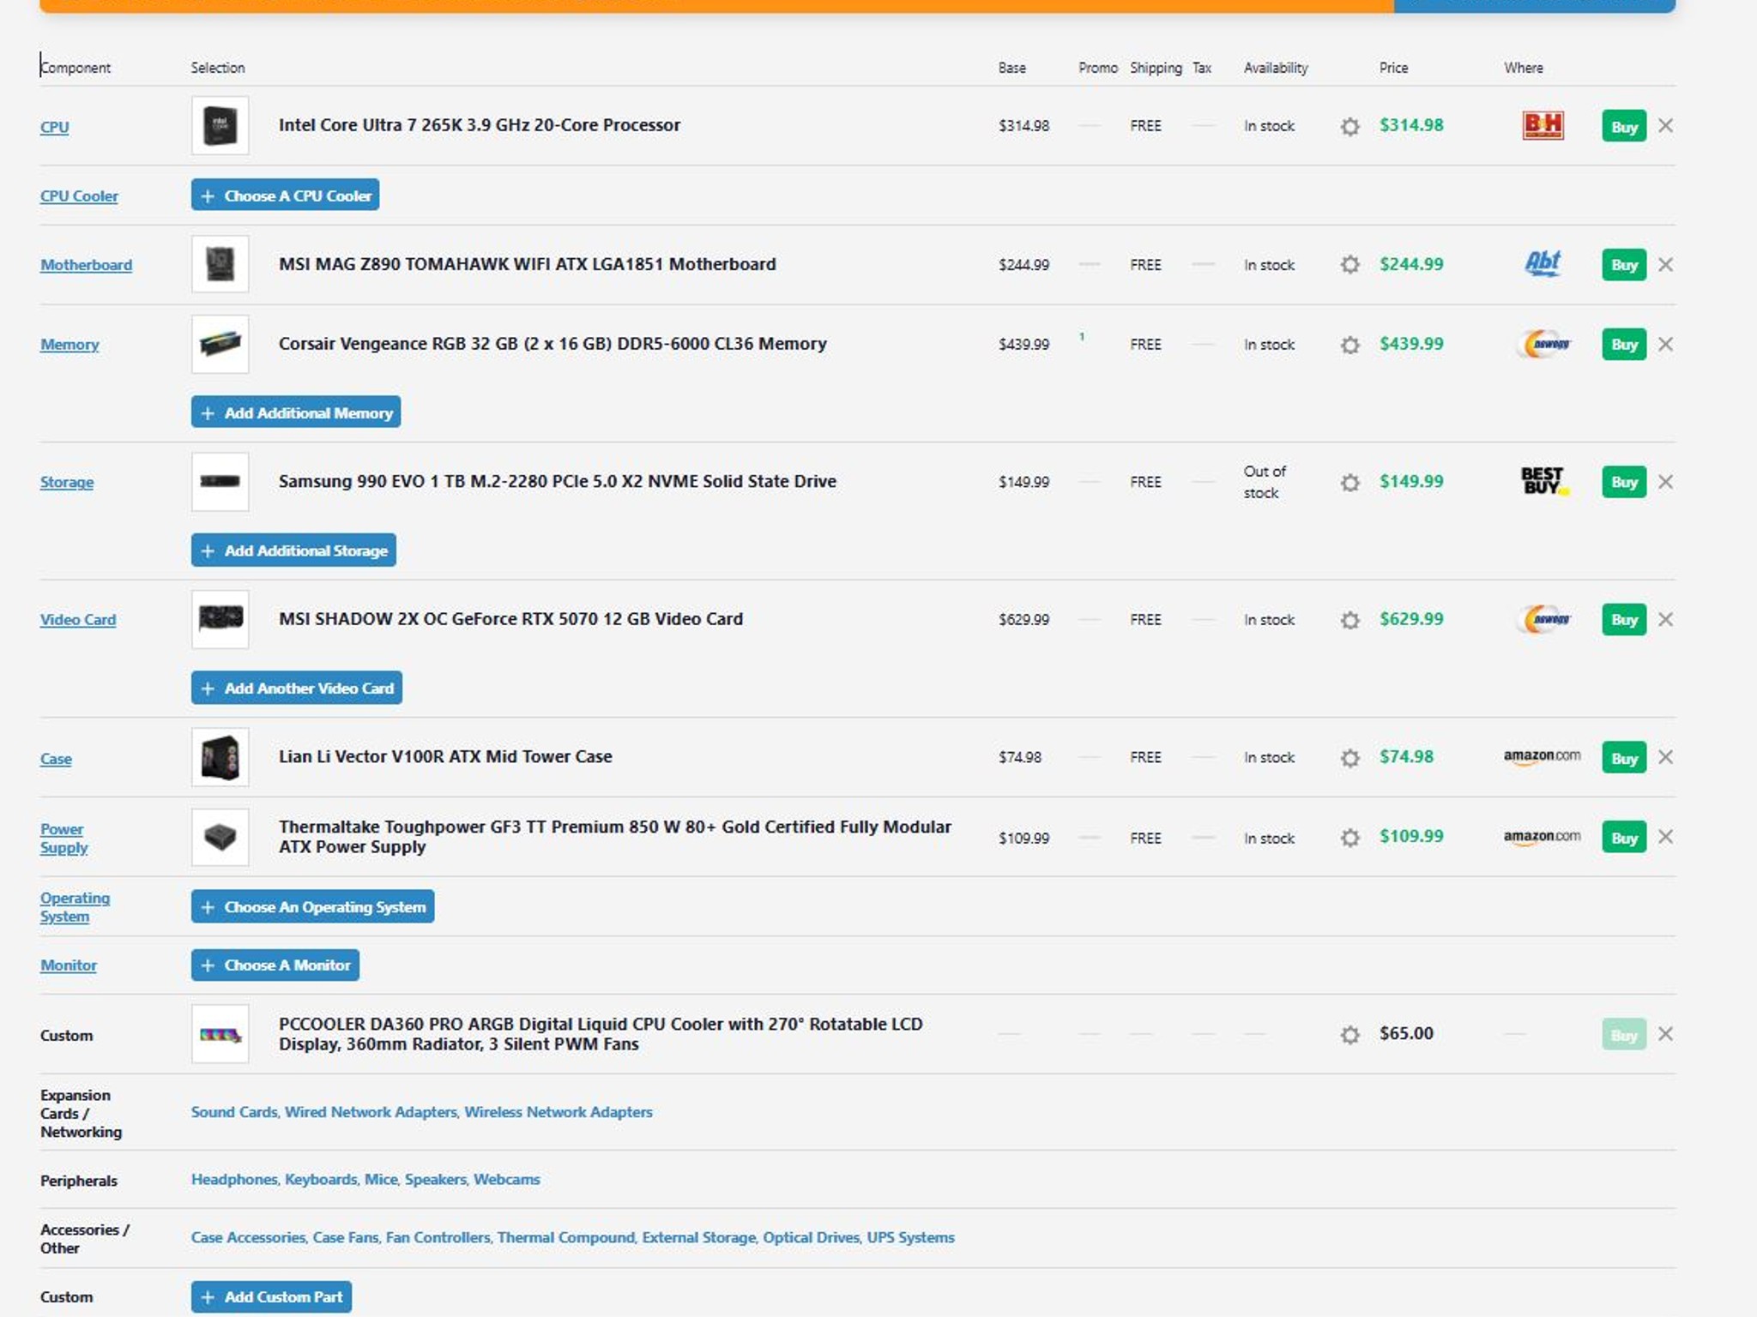
Task: Open the Lian Li Vector V100R case thumbnail
Action: 220,757
